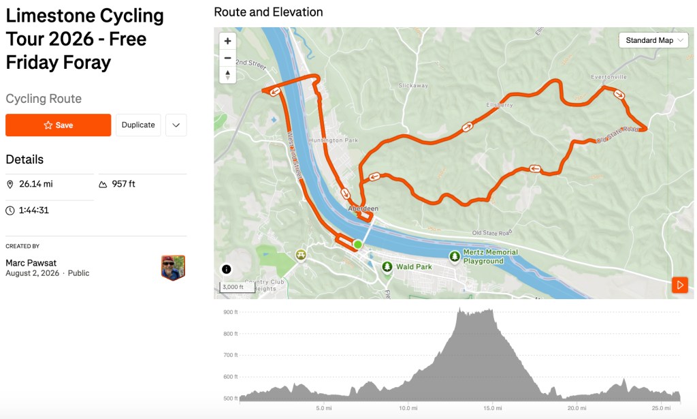Click the creator's profile avatar
Screen dimensions: 697x419
[173, 268]
